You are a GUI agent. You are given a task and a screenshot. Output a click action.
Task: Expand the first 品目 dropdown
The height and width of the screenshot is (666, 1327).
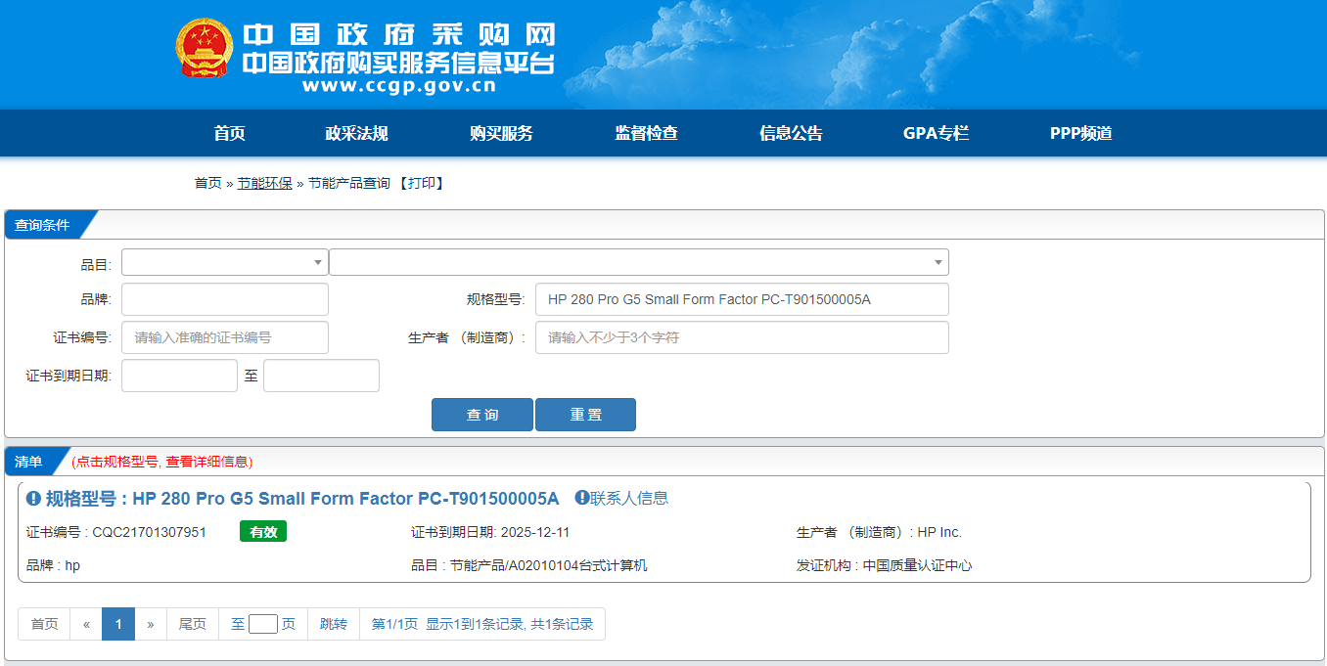coord(225,262)
